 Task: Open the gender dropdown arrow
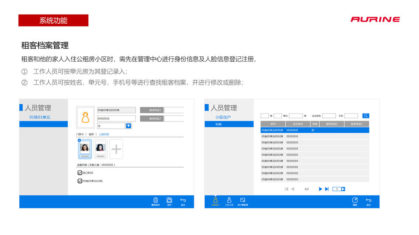[128, 126]
